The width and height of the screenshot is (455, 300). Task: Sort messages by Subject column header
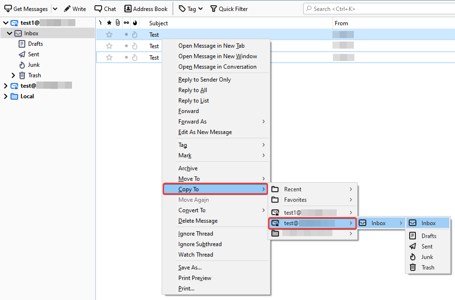coord(158,23)
